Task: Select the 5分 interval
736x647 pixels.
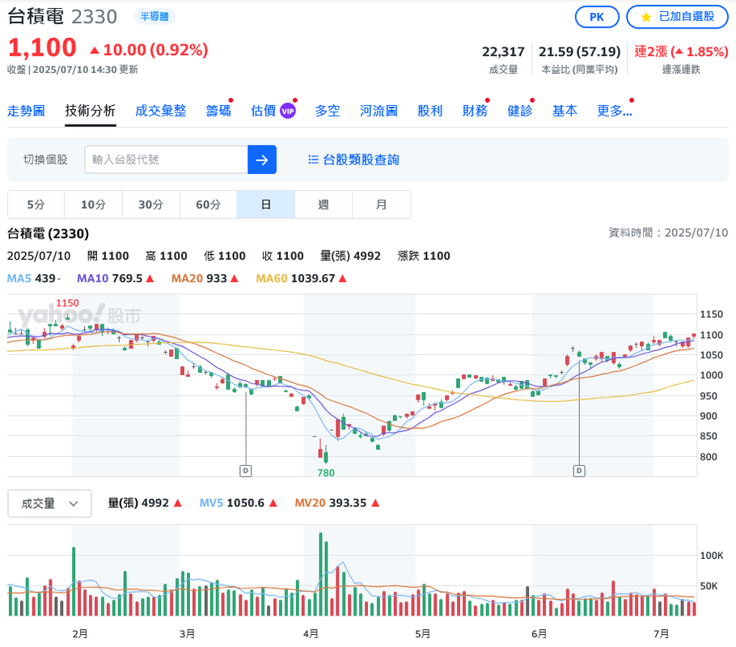Action: coord(36,205)
